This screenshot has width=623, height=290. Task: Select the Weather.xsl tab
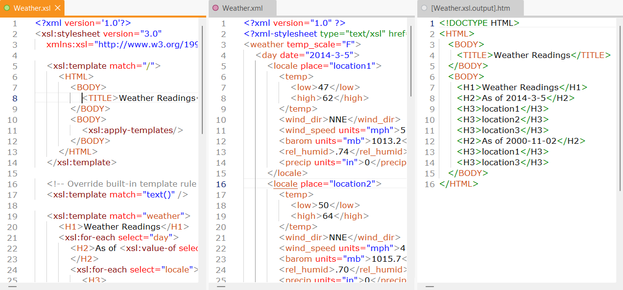[33, 8]
